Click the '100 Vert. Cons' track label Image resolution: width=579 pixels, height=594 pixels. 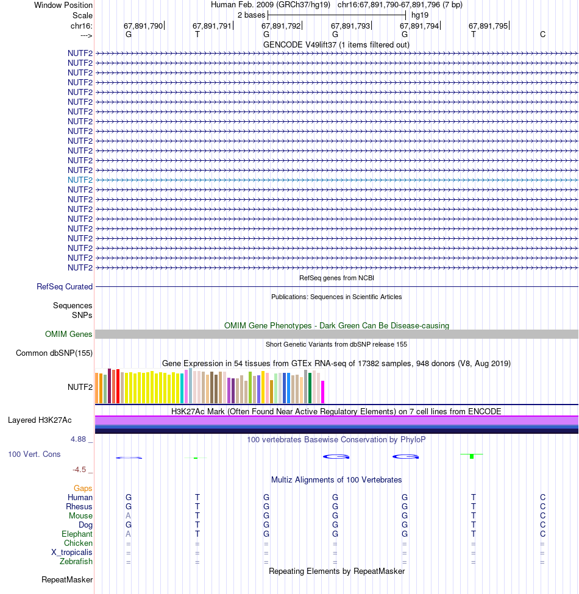35,454
